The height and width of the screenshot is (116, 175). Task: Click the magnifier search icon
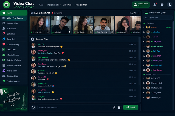146,18
